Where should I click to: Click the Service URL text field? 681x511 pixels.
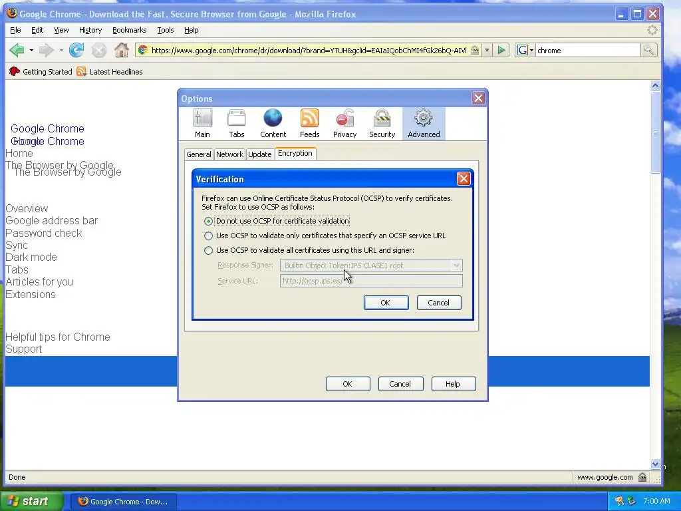click(x=371, y=281)
